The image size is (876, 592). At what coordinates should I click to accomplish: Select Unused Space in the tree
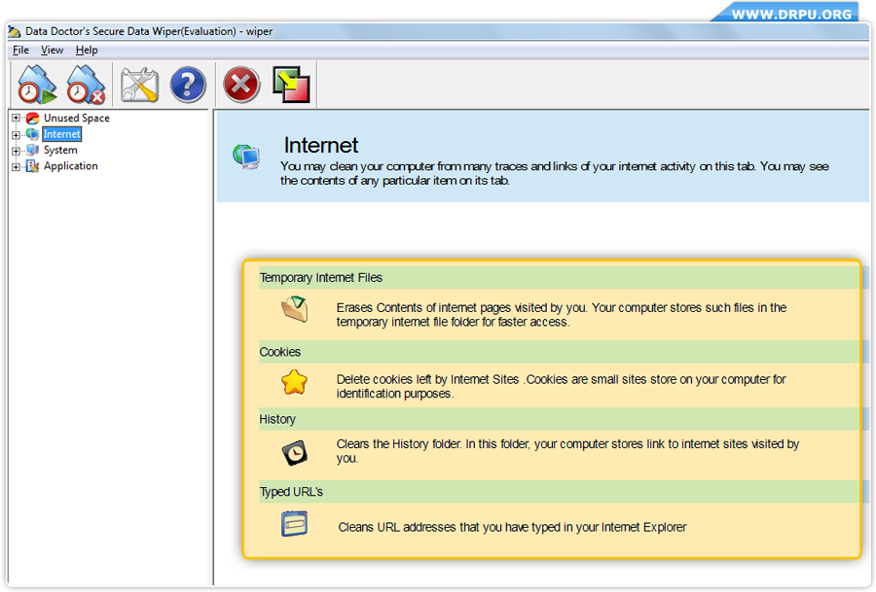pyautogui.click(x=77, y=119)
